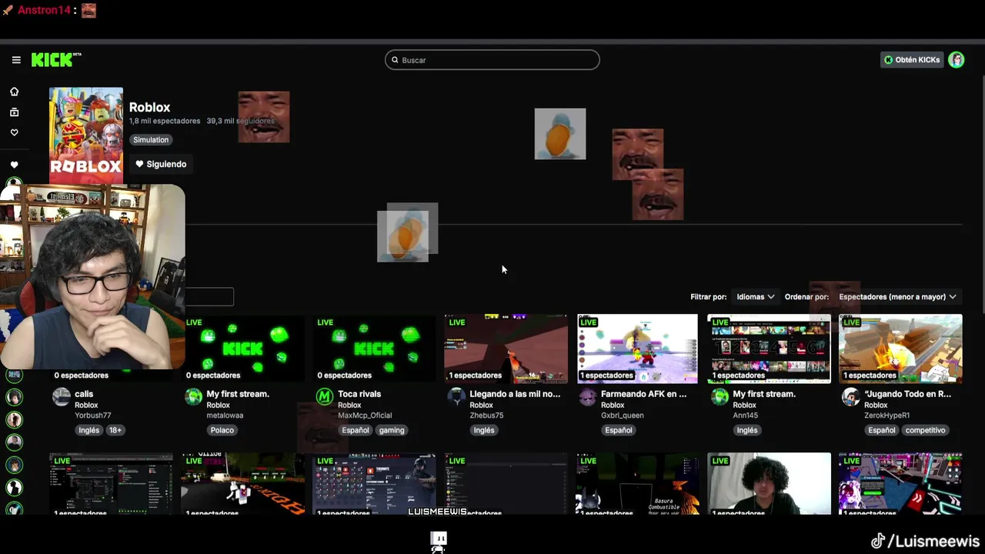The width and height of the screenshot is (985, 554).
Task: Click Gxbri_queen channel avatar
Action: (588, 397)
